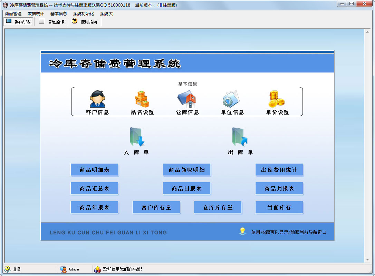Image resolution: width=375 pixels, height=276 pixels.
Task: Click the 使用指南 question mark icon
Action: pyautogui.click(x=75, y=21)
